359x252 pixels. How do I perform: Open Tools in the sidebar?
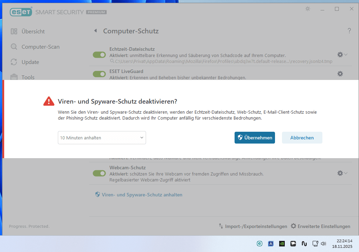click(x=28, y=77)
